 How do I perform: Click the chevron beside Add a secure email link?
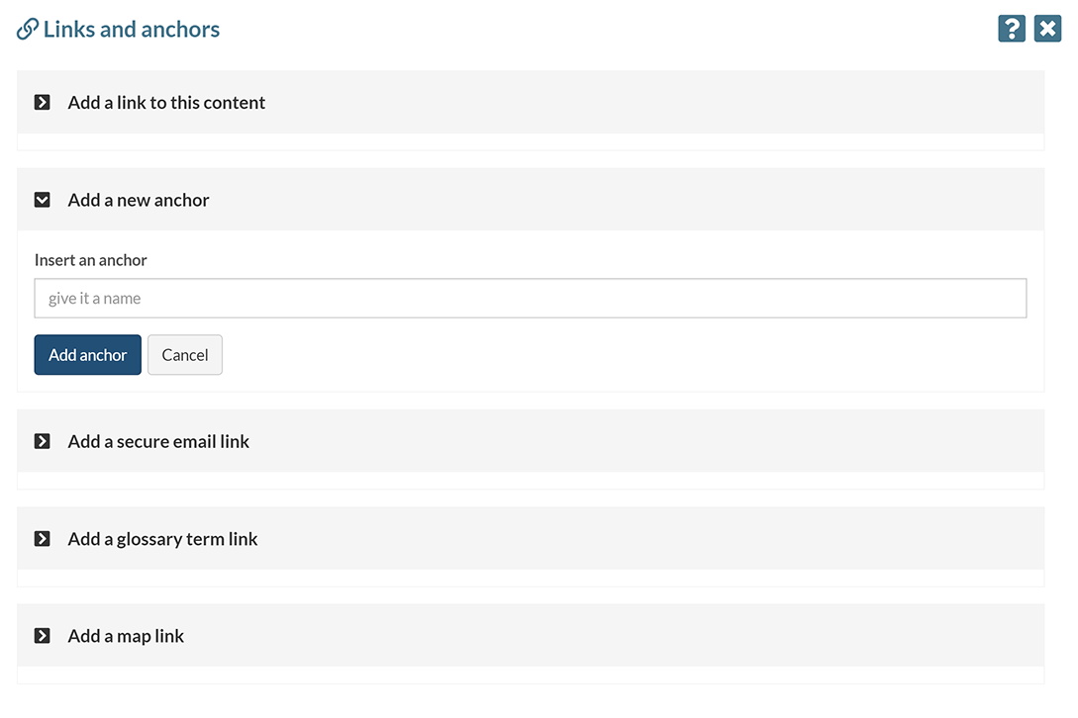[x=42, y=440]
